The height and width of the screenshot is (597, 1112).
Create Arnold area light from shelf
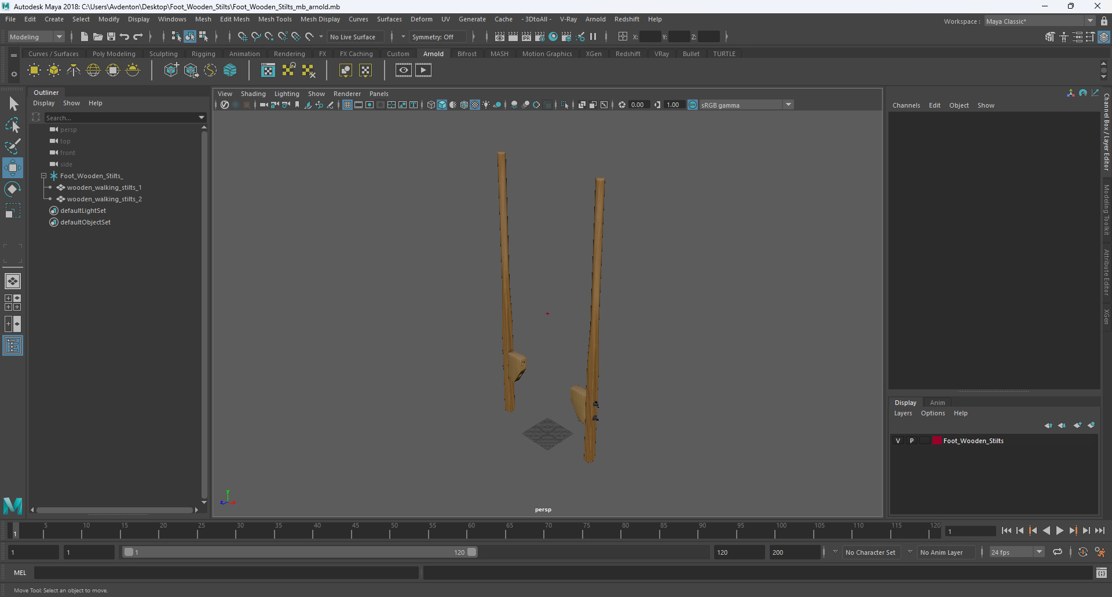coord(34,71)
